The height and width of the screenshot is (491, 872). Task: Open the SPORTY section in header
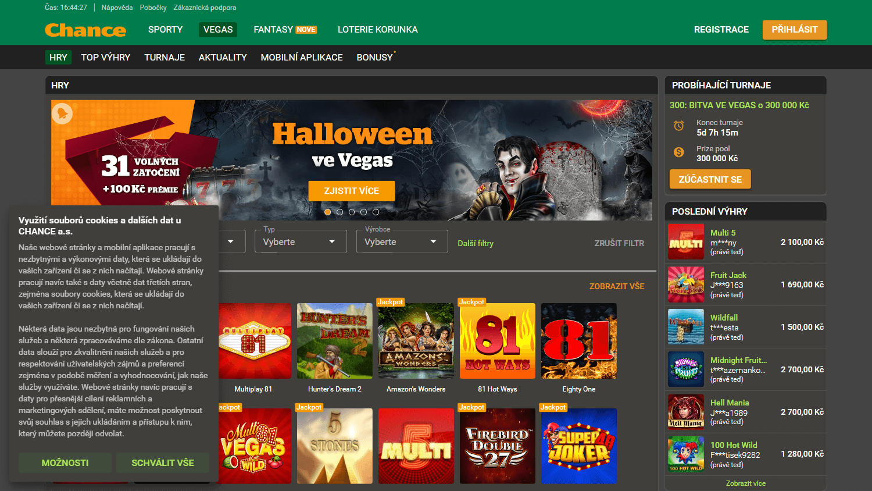coord(165,30)
